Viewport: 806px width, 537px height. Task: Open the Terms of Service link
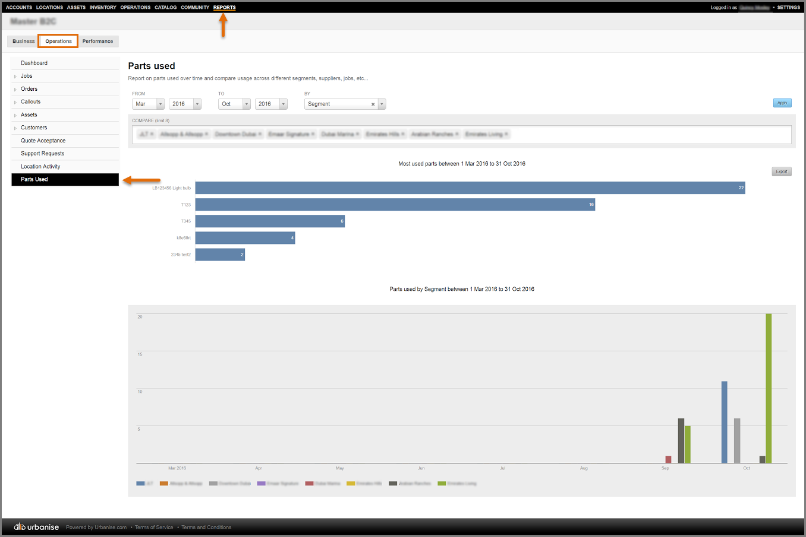tap(154, 528)
